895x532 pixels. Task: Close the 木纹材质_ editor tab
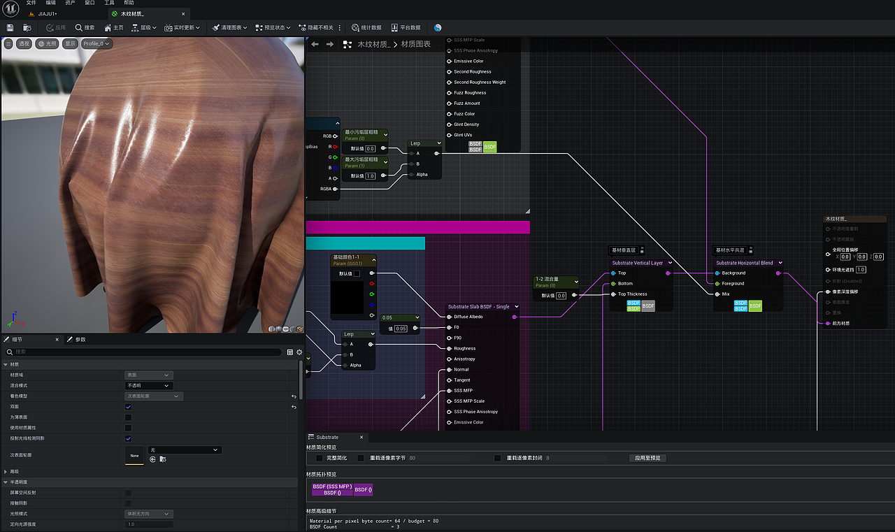coord(184,13)
